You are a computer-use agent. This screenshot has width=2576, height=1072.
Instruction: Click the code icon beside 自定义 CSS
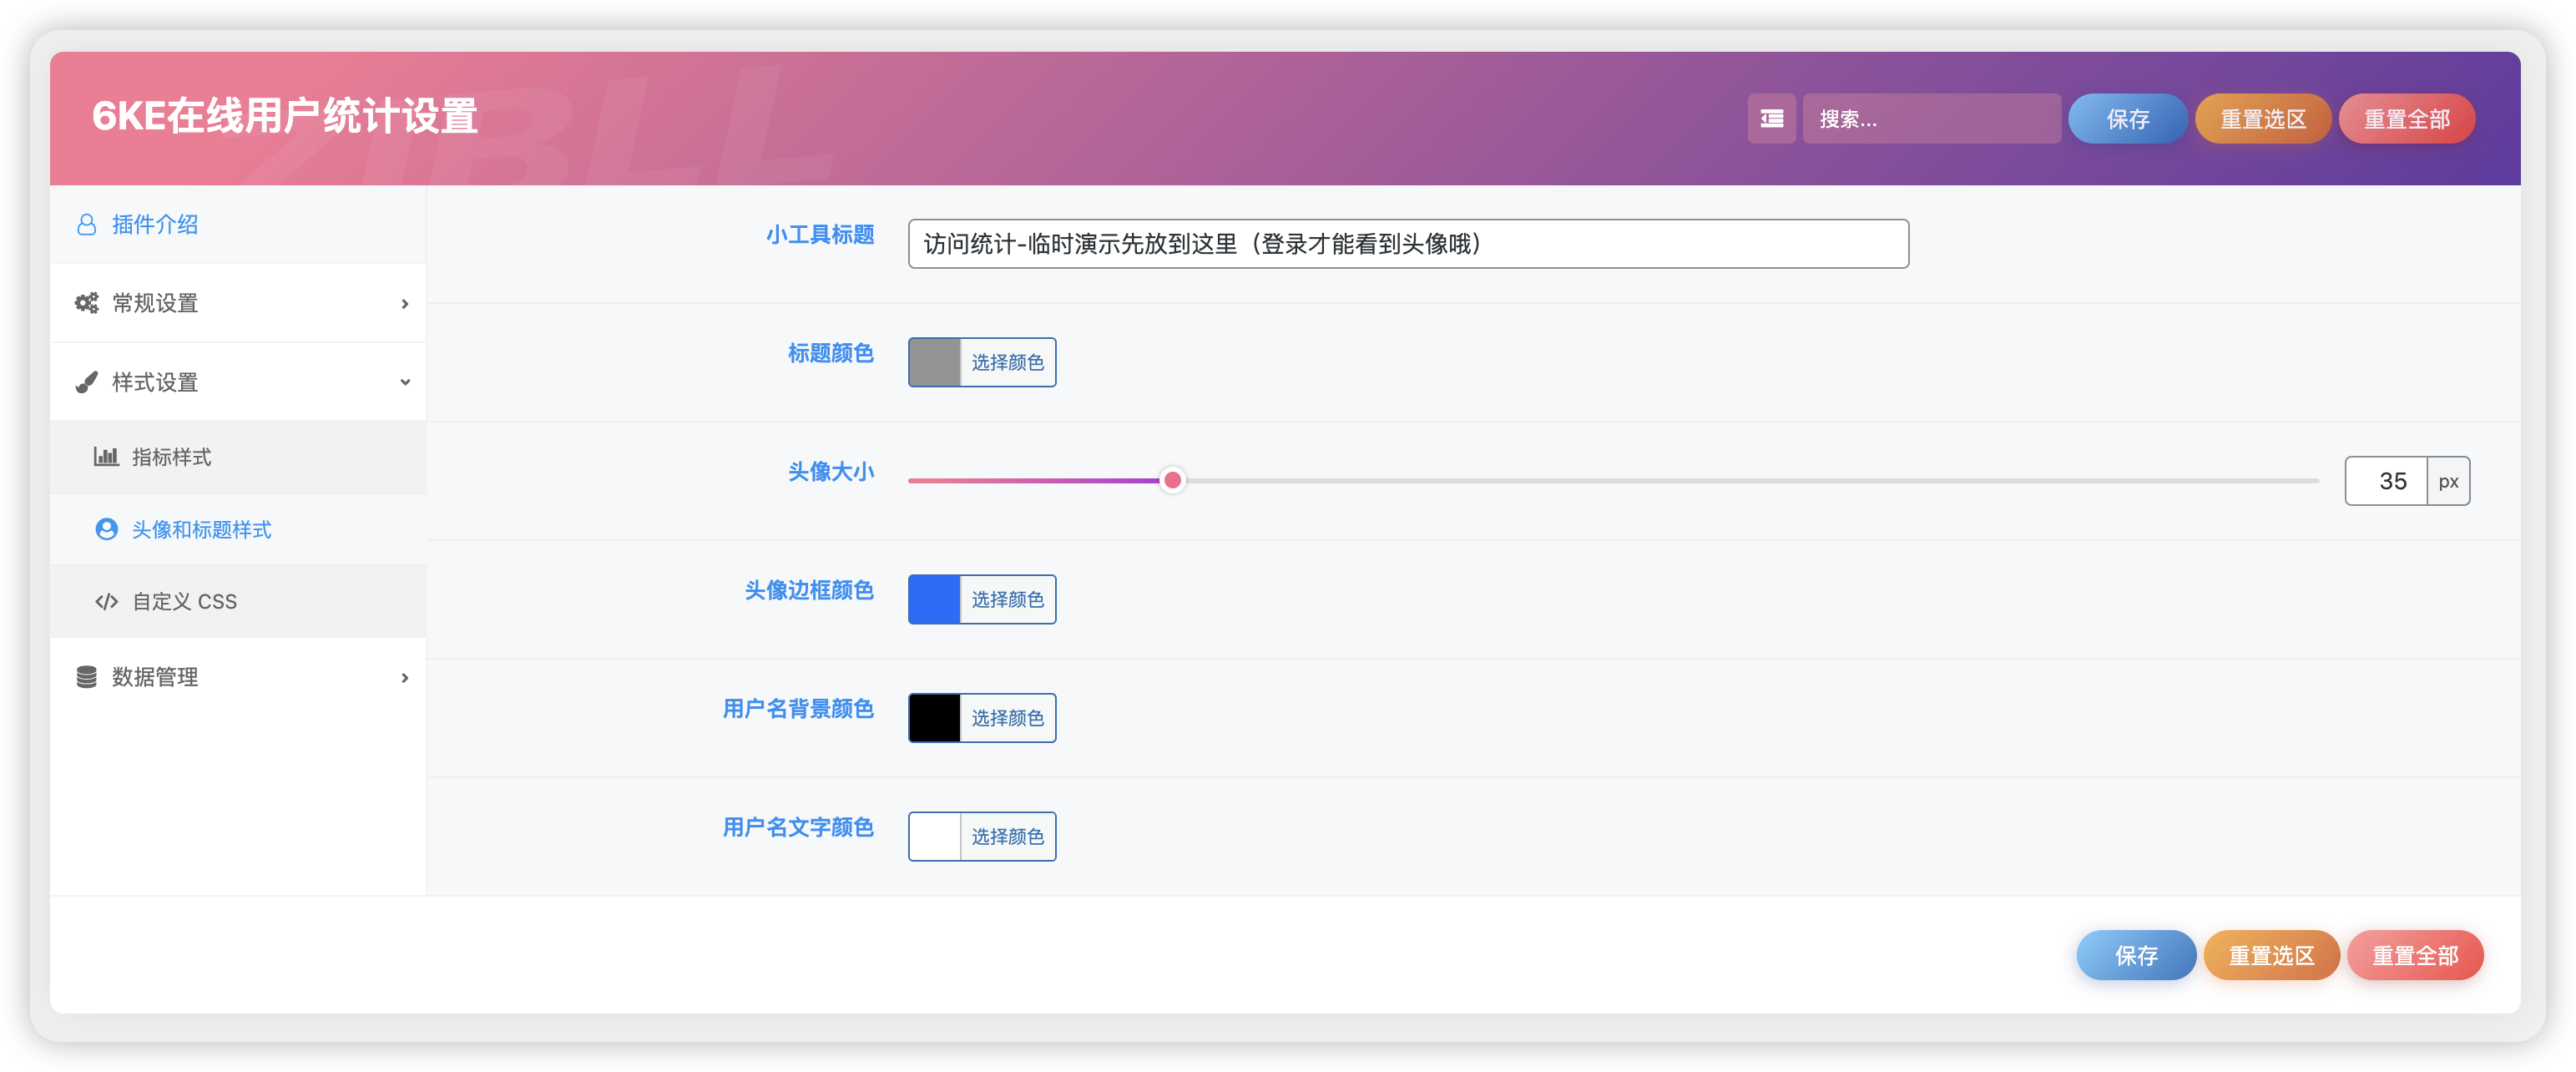(x=107, y=601)
